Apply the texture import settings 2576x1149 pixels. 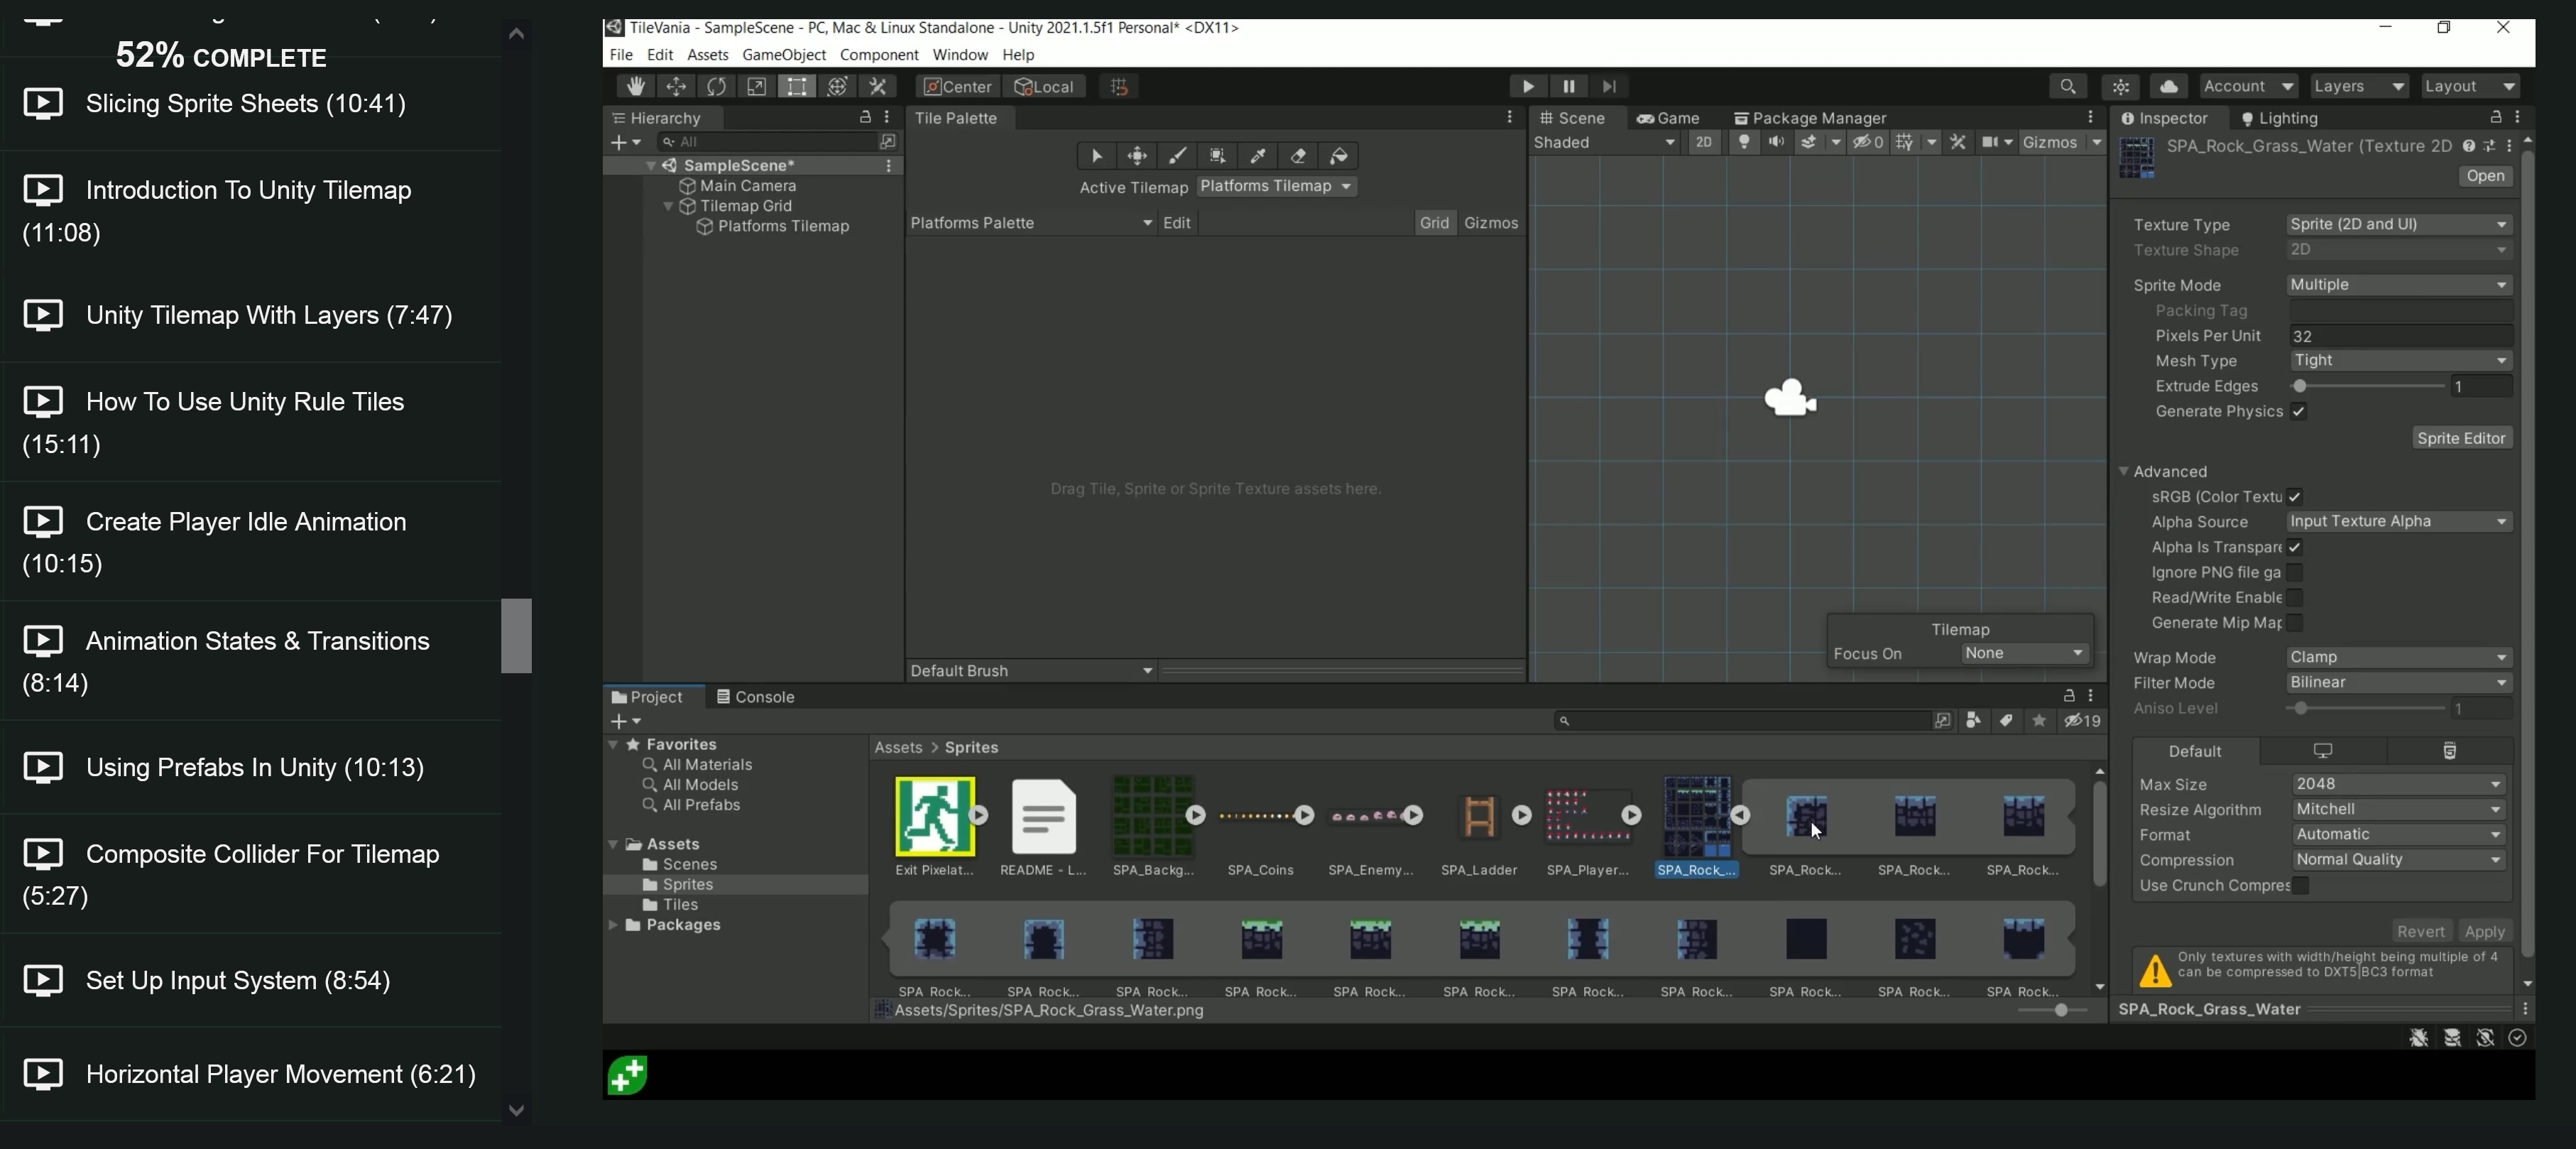(x=2487, y=930)
